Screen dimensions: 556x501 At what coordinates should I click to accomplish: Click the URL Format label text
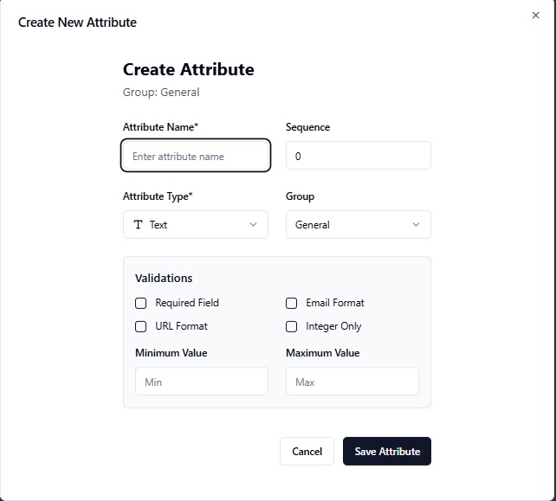pos(181,326)
